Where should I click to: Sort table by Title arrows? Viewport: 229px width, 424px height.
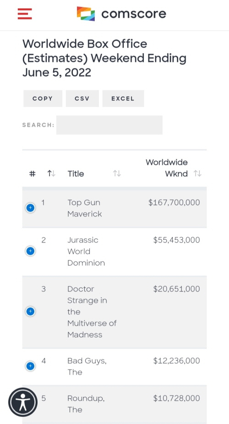(x=117, y=174)
